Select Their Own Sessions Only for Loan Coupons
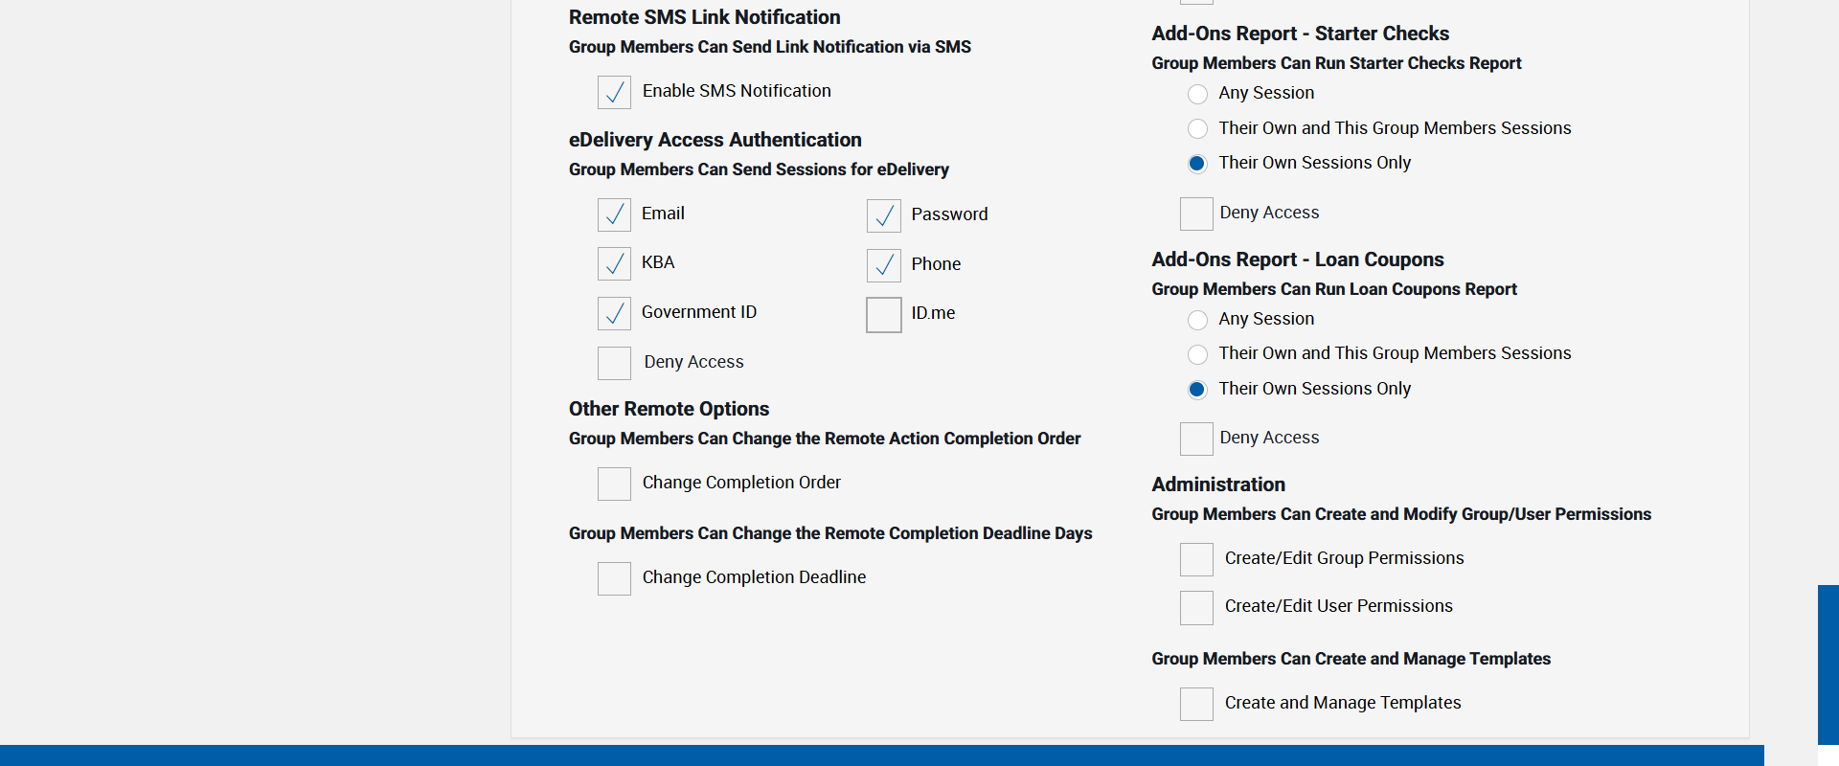The image size is (1839, 766). 1197,389
